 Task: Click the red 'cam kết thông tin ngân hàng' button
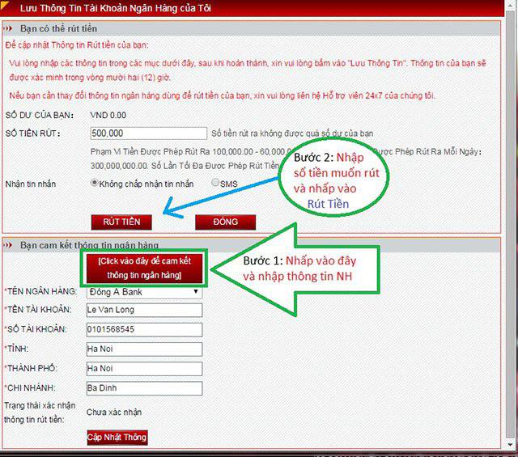144,268
